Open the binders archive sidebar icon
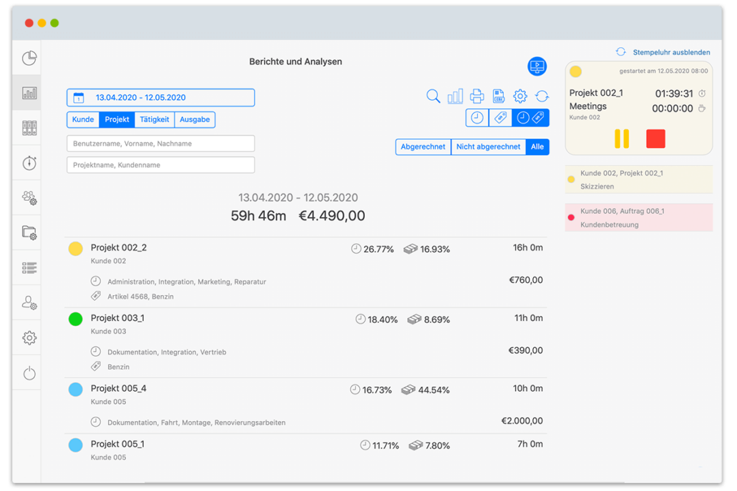737x491 pixels. 29,128
